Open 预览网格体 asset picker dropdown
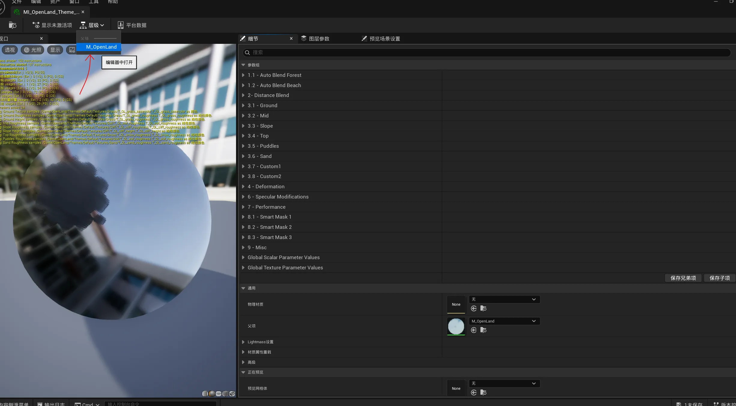736x406 pixels. 504,383
